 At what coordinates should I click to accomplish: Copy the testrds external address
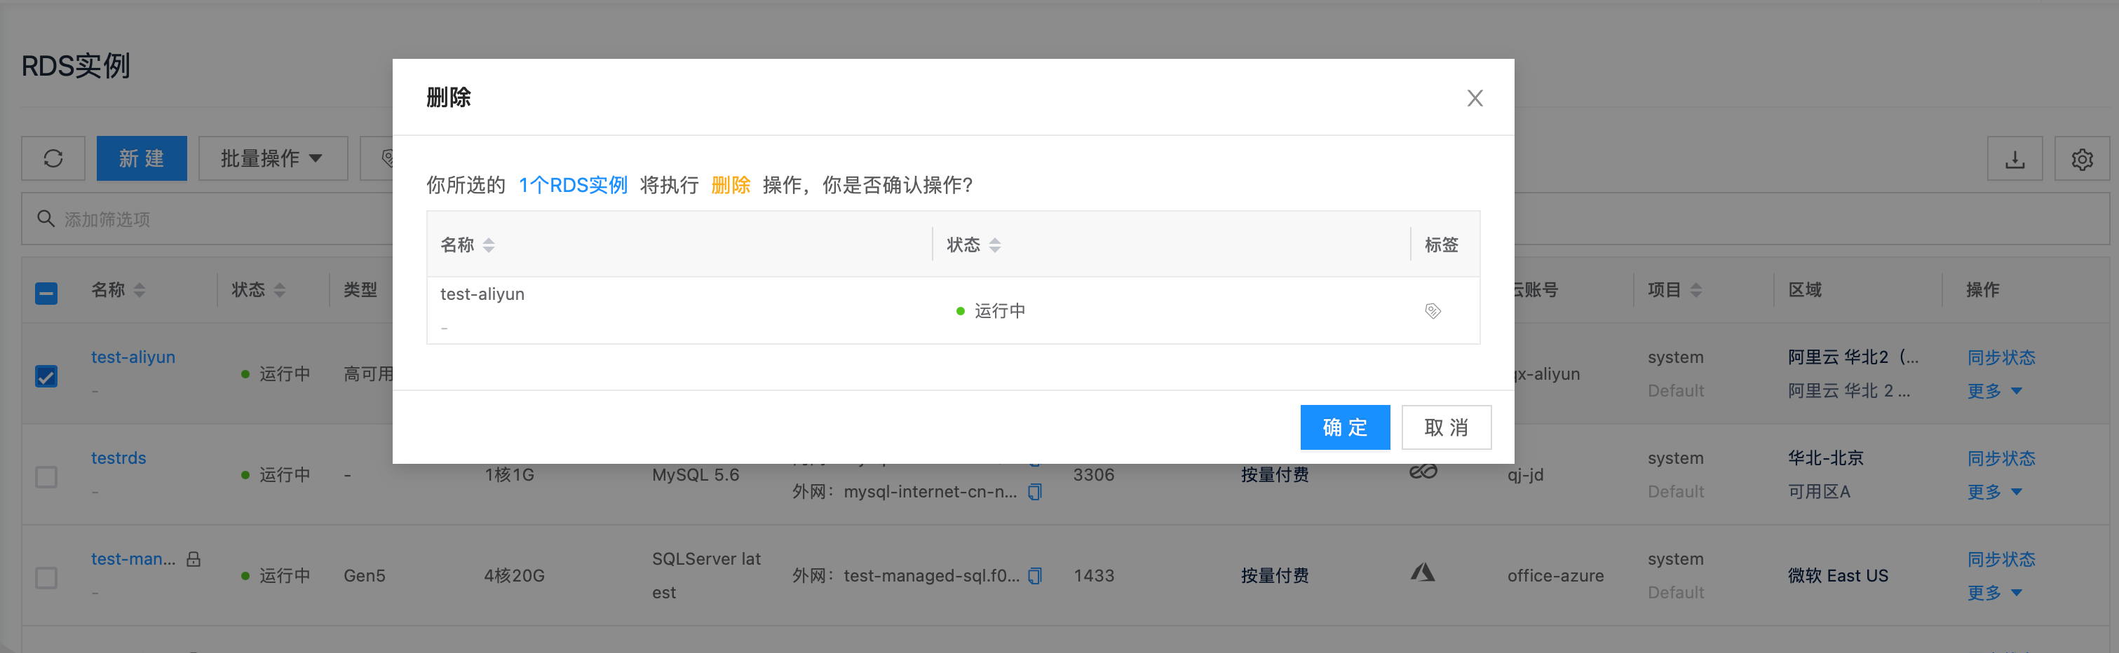tap(1035, 492)
